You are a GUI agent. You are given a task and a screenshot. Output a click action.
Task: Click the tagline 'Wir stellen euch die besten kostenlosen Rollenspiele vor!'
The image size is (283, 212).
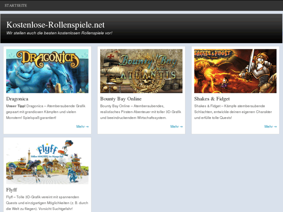pos(59,33)
